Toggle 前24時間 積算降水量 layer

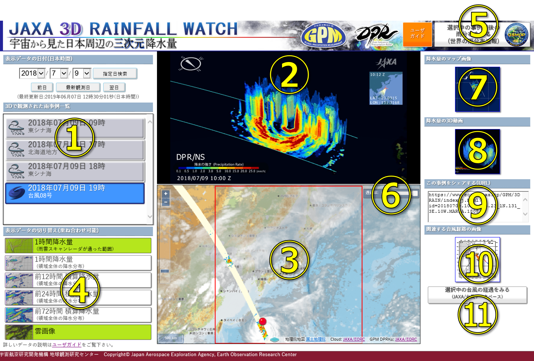78,297
